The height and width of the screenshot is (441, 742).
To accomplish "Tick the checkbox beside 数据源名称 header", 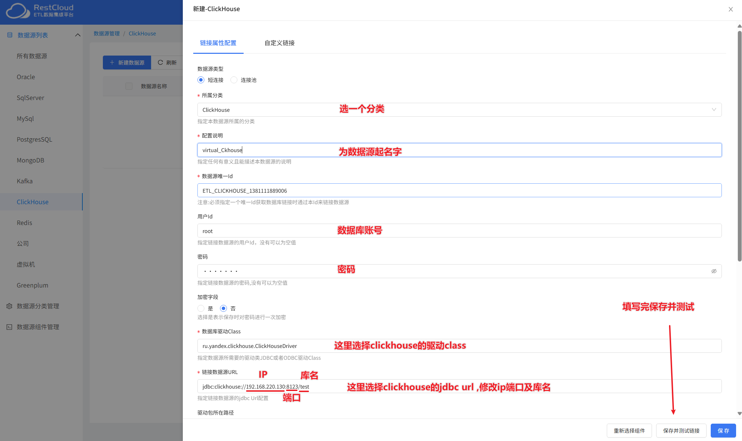I will (x=129, y=86).
